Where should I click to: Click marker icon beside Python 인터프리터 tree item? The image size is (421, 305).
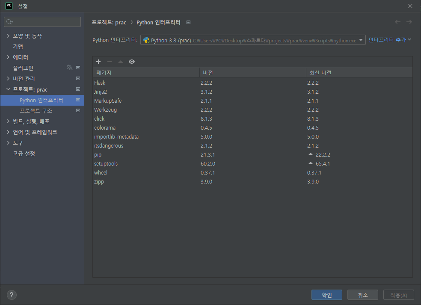[78, 100]
